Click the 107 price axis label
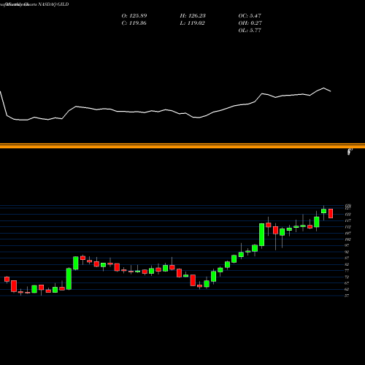Screen dimensions: 365x365 pyautogui.click(x=348, y=233)
